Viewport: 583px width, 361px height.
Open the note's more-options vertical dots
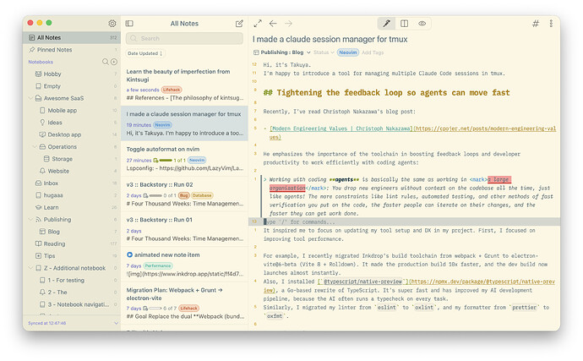(x=551, y=24)
